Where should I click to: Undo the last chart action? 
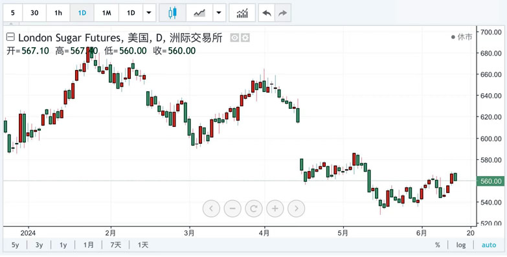(267, 13)
